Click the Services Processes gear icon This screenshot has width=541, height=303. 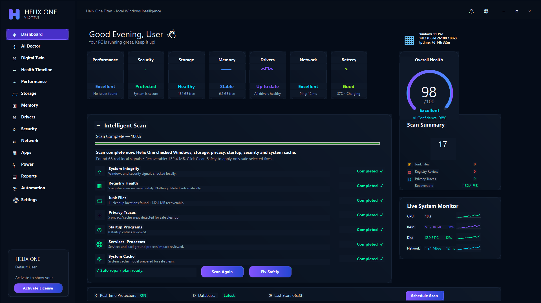click(100, 244)
